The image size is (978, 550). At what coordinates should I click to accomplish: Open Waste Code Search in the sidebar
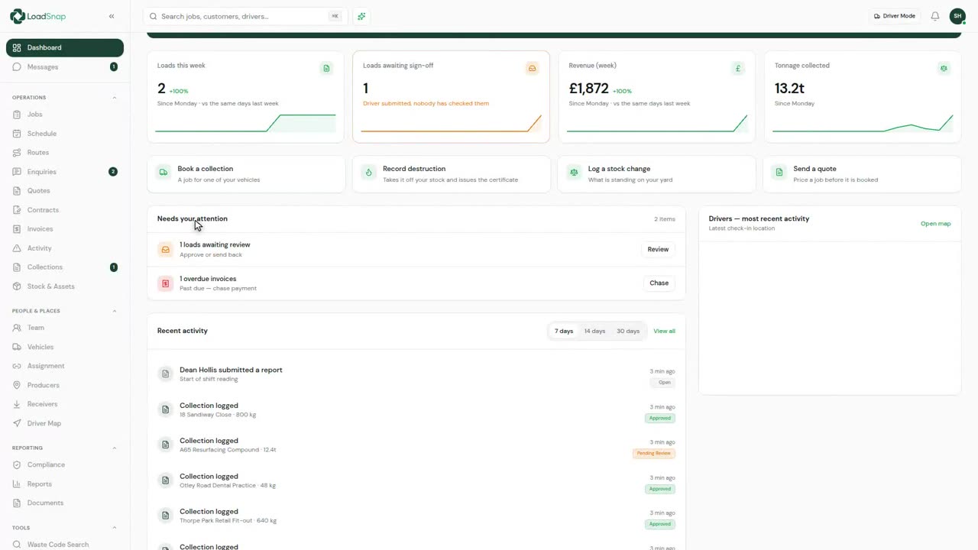[65, 545]
